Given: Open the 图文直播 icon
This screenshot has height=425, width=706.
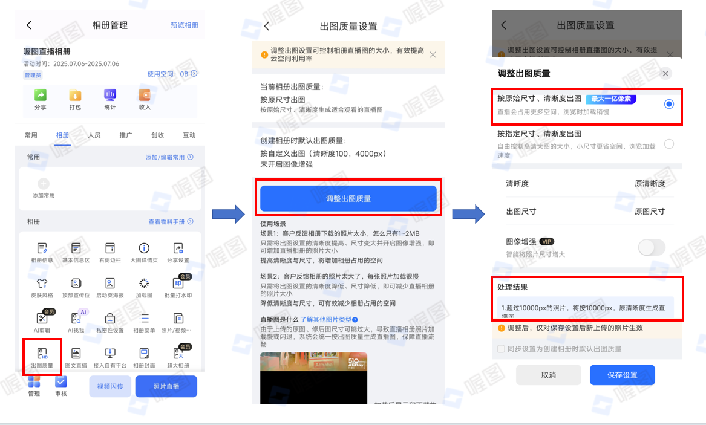Looking at the screenshot, I should click(76, 354).
